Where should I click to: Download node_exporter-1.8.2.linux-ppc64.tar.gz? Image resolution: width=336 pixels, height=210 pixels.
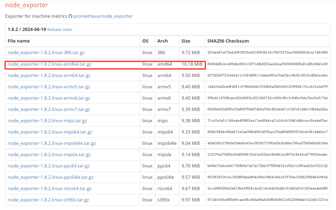[x=48, y=166]
